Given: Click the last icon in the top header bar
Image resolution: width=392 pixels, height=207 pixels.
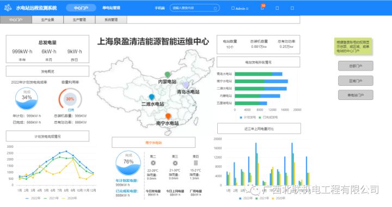Looking at the screenshot, I should click(x=292, y=8).
